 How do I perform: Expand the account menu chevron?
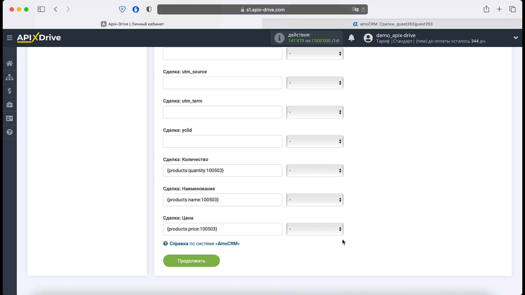[516, 38]
